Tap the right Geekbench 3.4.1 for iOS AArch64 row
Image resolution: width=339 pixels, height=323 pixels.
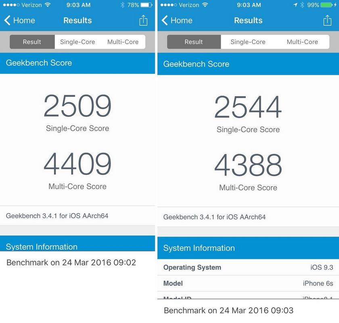click(248, 217)
